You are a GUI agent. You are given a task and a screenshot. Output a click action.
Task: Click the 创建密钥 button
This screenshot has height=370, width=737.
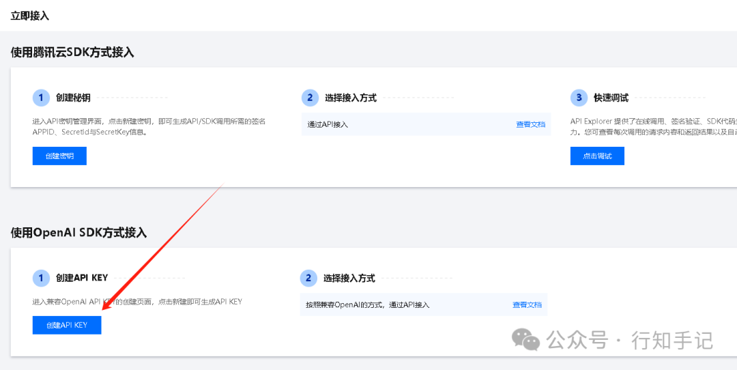(59, 156)
